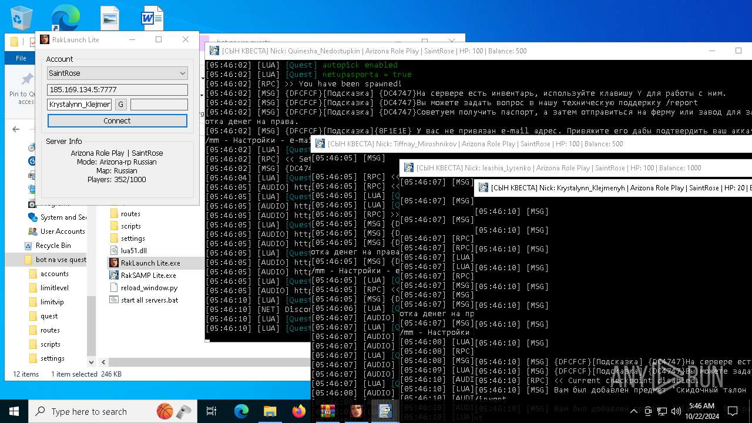Screen dimensions: 752x423
Task: Click the Krystalynn console window icon
Action: [x=484, y=188]
